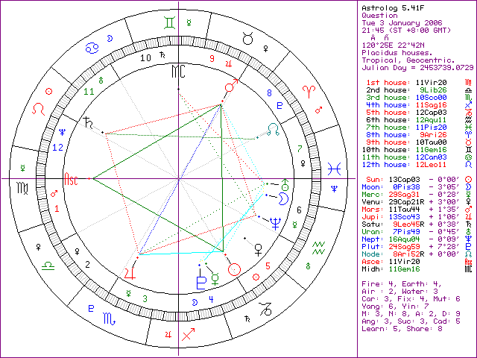
Task: Click the blue Pluto glyph in inner wheel
Action: pos(200,282)
